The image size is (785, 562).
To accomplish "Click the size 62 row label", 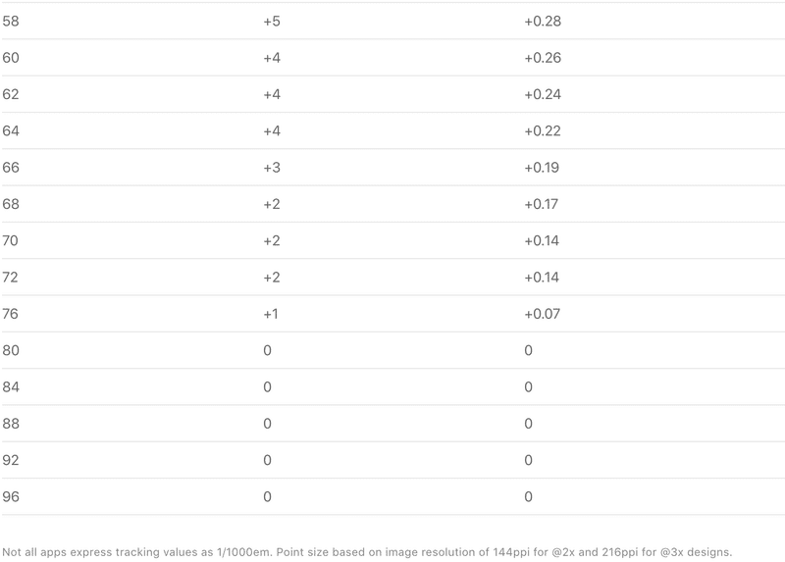I will 11,94.
